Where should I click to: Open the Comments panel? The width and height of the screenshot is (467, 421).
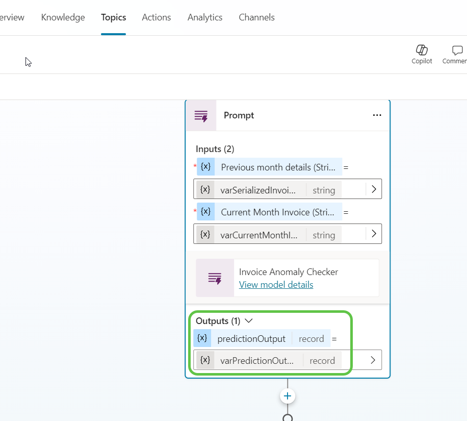tap(455, 54)
